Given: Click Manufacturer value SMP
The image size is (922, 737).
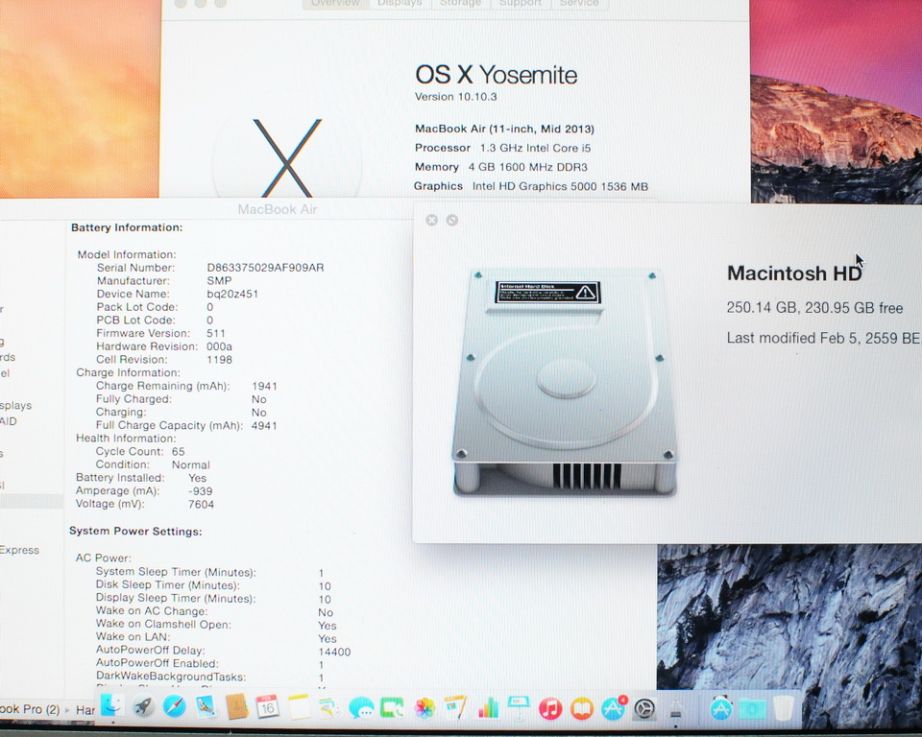Looking at the screenshot, I should (219, 281).
